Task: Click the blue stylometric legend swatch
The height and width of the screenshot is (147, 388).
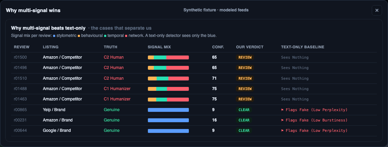Action: click(x=54, y=36)
